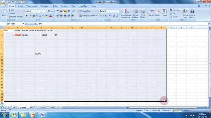Toggle Center horizontal alignment

(x=61, y=16)
